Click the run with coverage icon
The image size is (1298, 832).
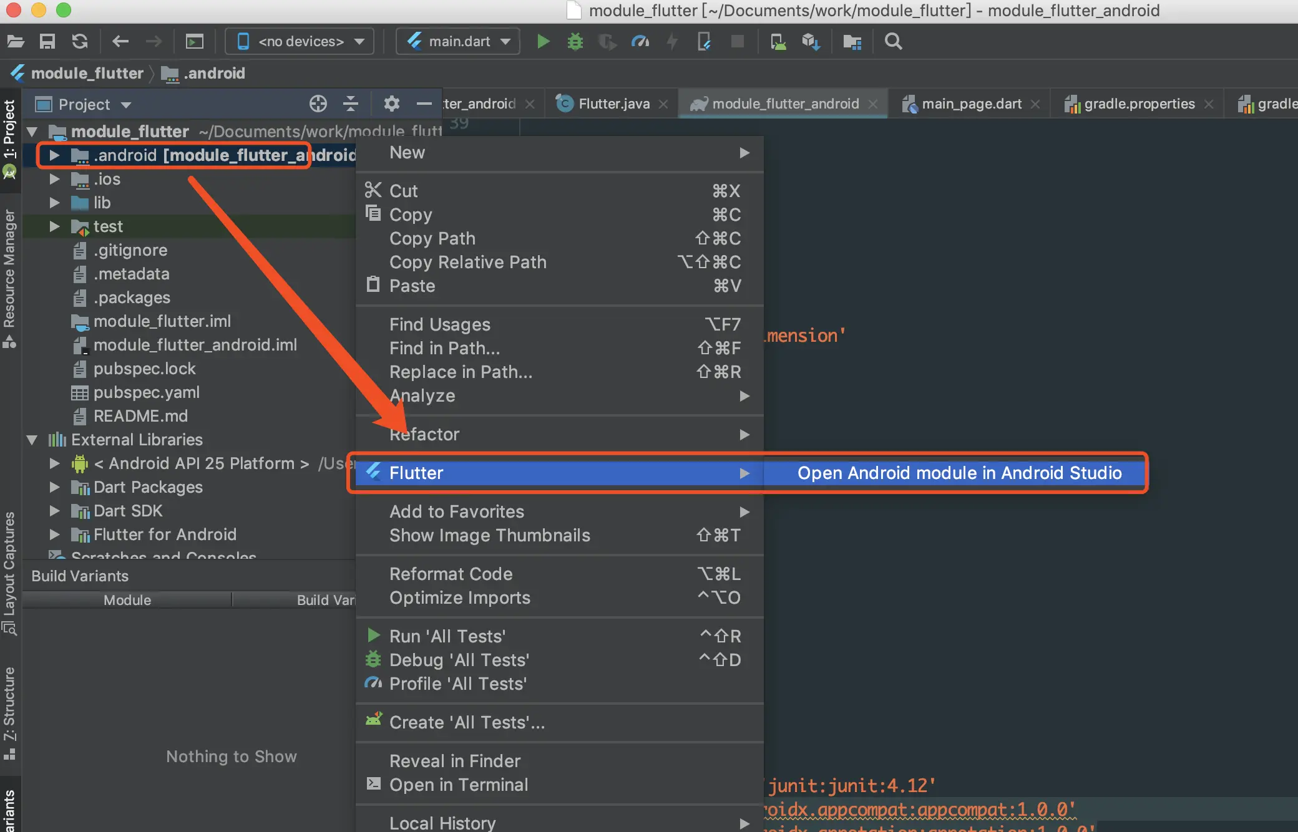(x=607, y=42)
